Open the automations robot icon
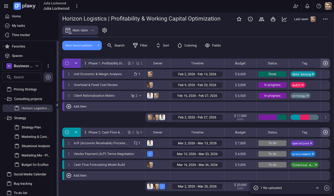The image size is (334, 196). 273,19
